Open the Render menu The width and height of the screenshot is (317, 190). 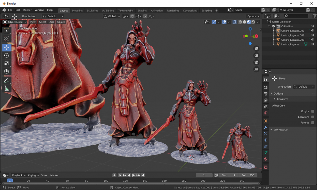coord(27,10)
